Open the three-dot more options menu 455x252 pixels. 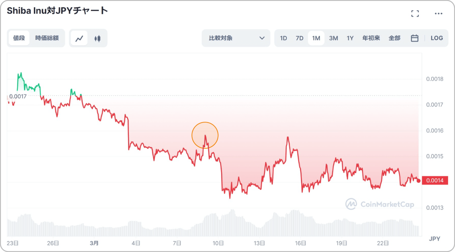[x=439, y=14]
